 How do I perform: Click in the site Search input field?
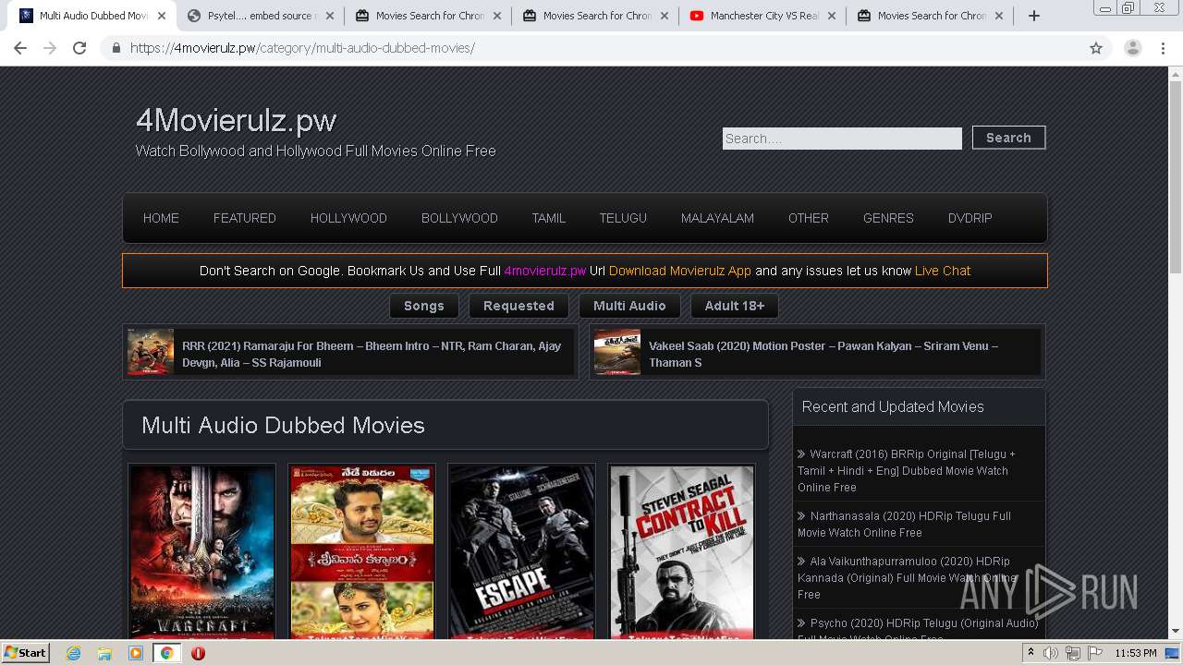point(842,139)
